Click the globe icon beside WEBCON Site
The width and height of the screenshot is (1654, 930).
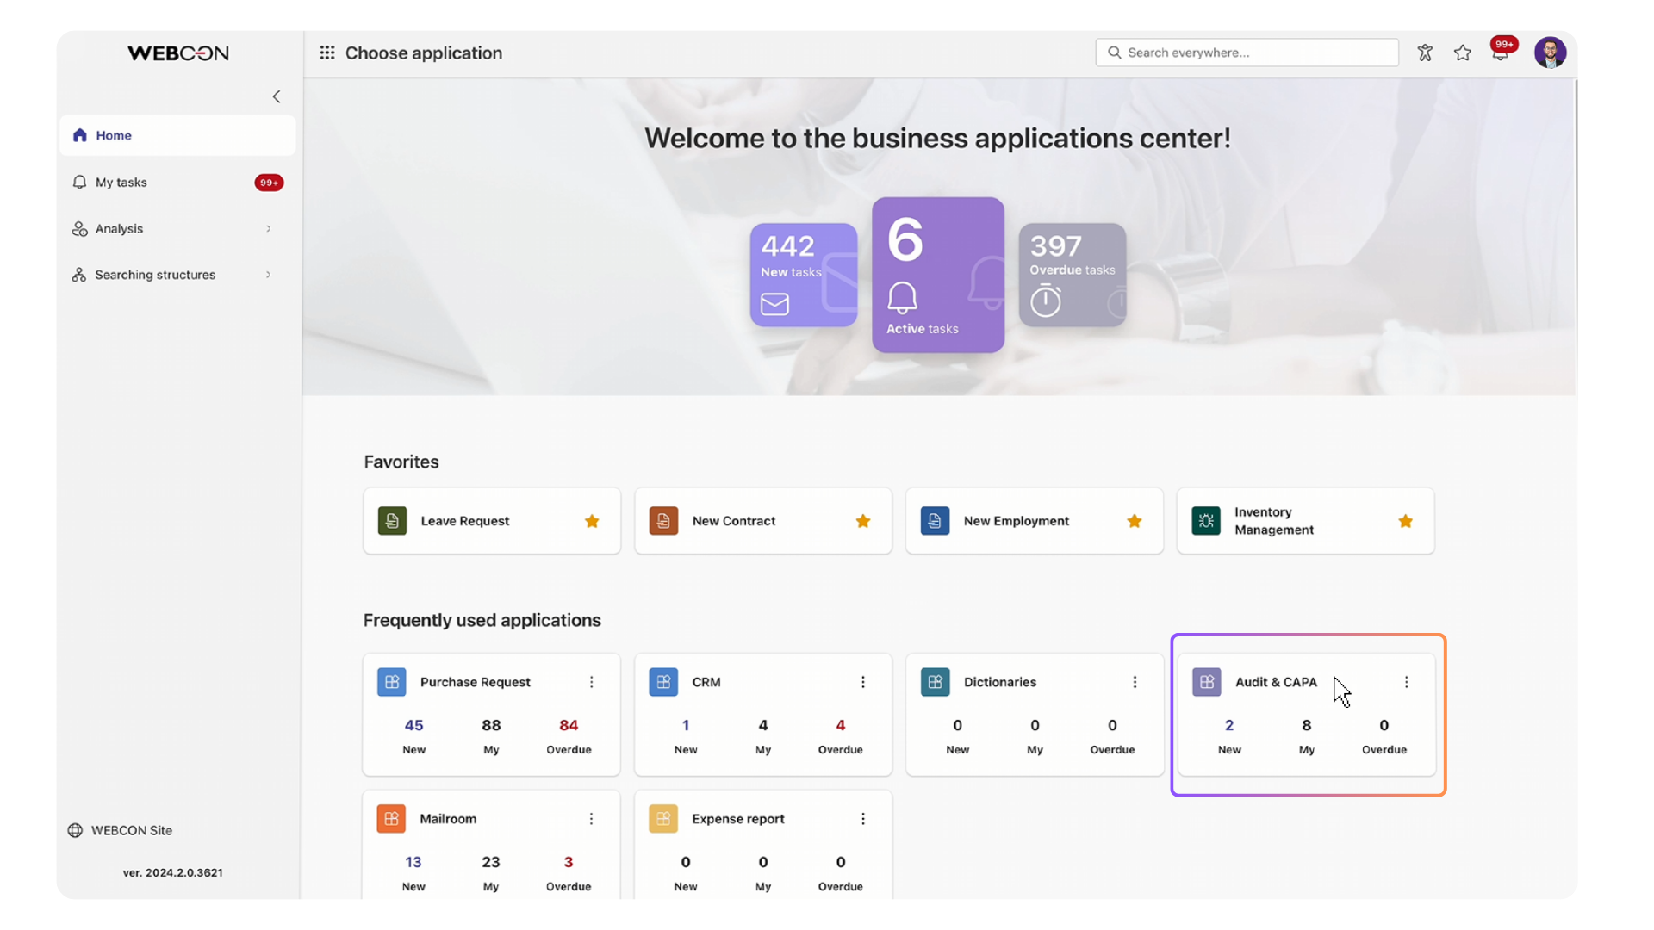coord(76,831)
